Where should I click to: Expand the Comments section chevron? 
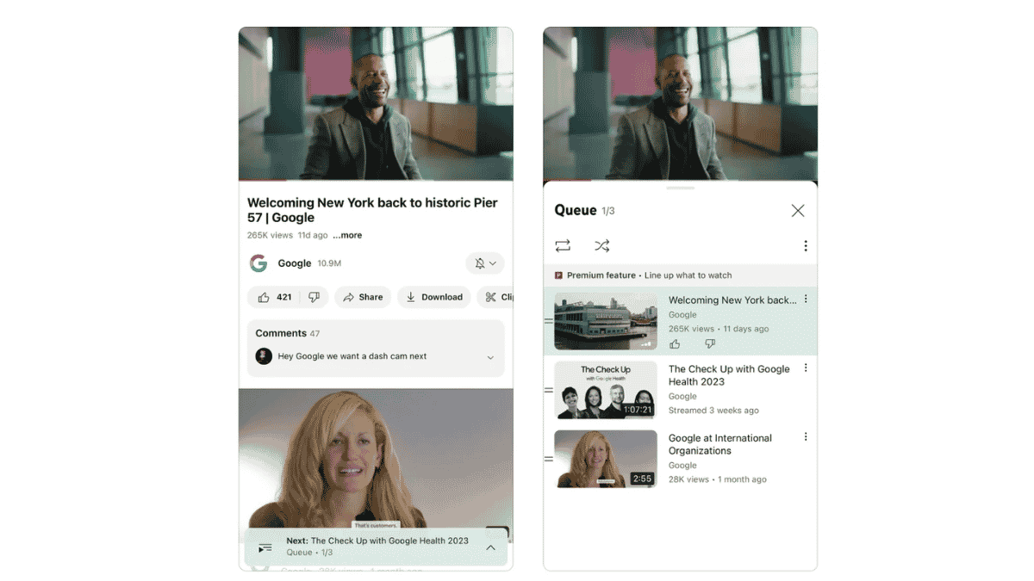pos(490,357)
